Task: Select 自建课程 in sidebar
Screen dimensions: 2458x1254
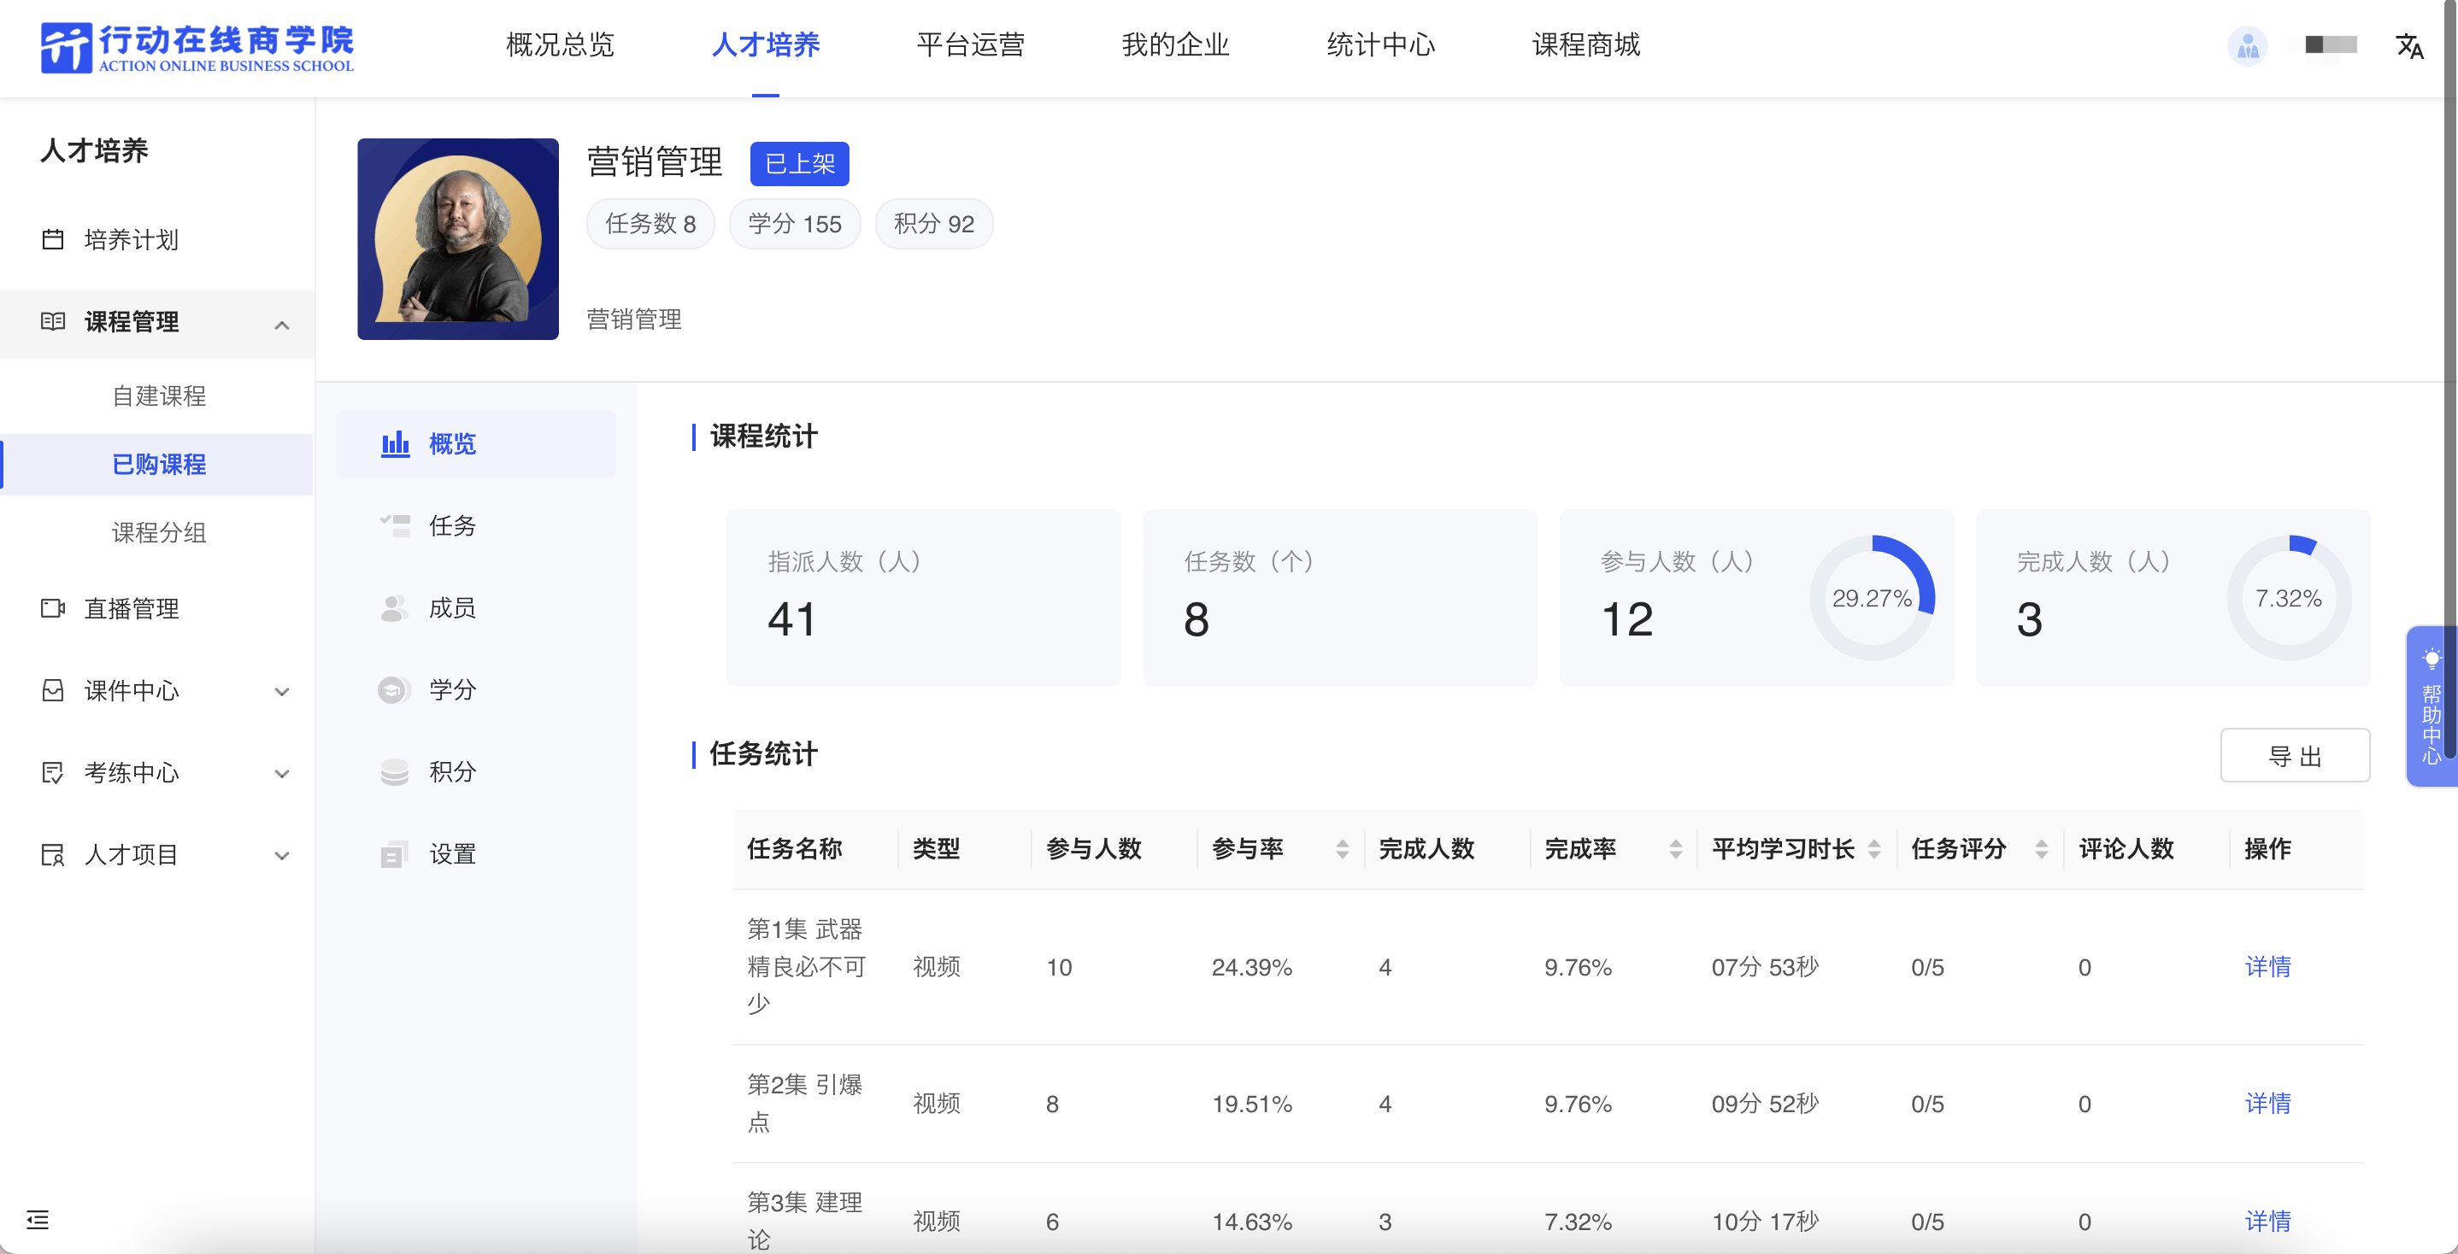Action: tap(157, 396)
